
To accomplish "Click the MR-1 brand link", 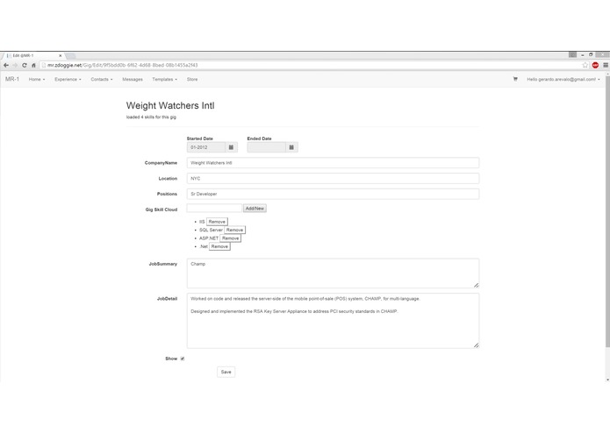I will pyautogui.click(x=12, y=79).
